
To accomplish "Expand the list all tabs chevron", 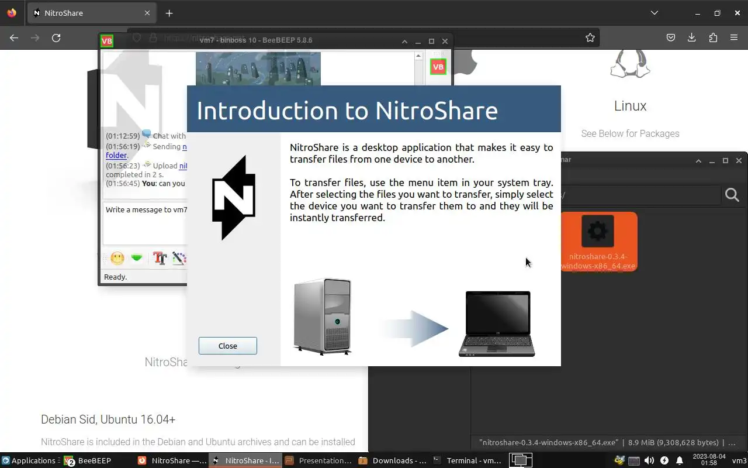I will (654, 13).
